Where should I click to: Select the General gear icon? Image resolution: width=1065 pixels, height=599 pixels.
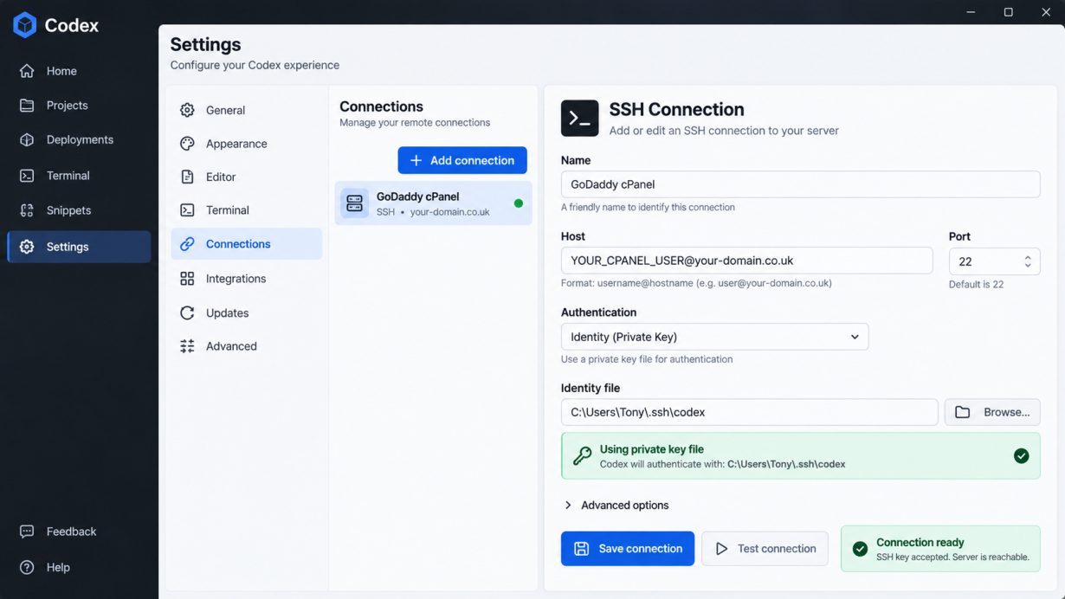coord(187,110)
